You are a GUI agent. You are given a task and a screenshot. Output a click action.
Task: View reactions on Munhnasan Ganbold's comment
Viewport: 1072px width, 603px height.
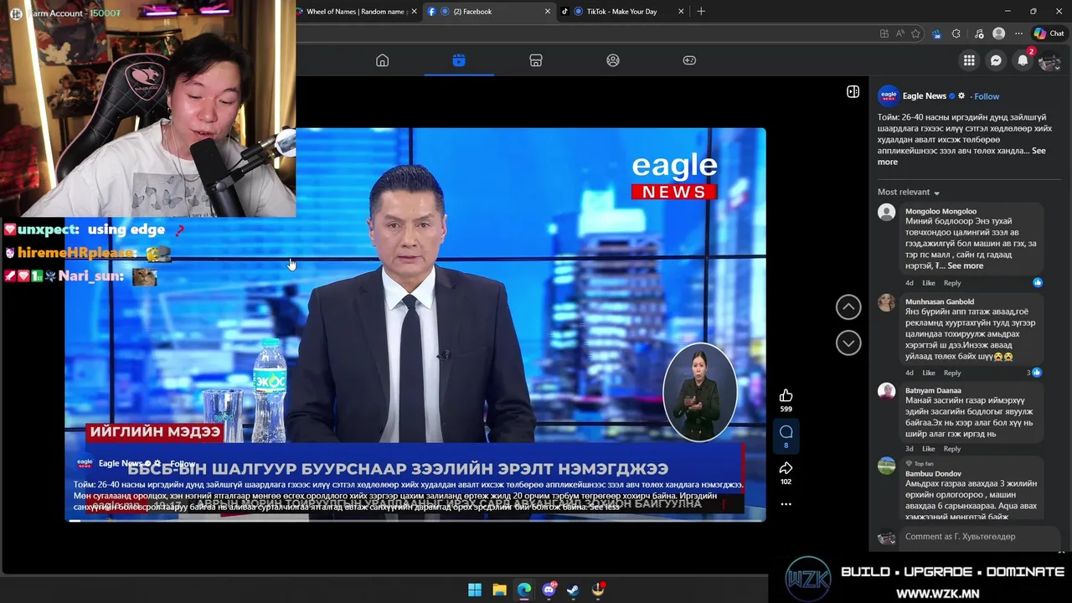pyautogui.click(x=1034, y=373)
